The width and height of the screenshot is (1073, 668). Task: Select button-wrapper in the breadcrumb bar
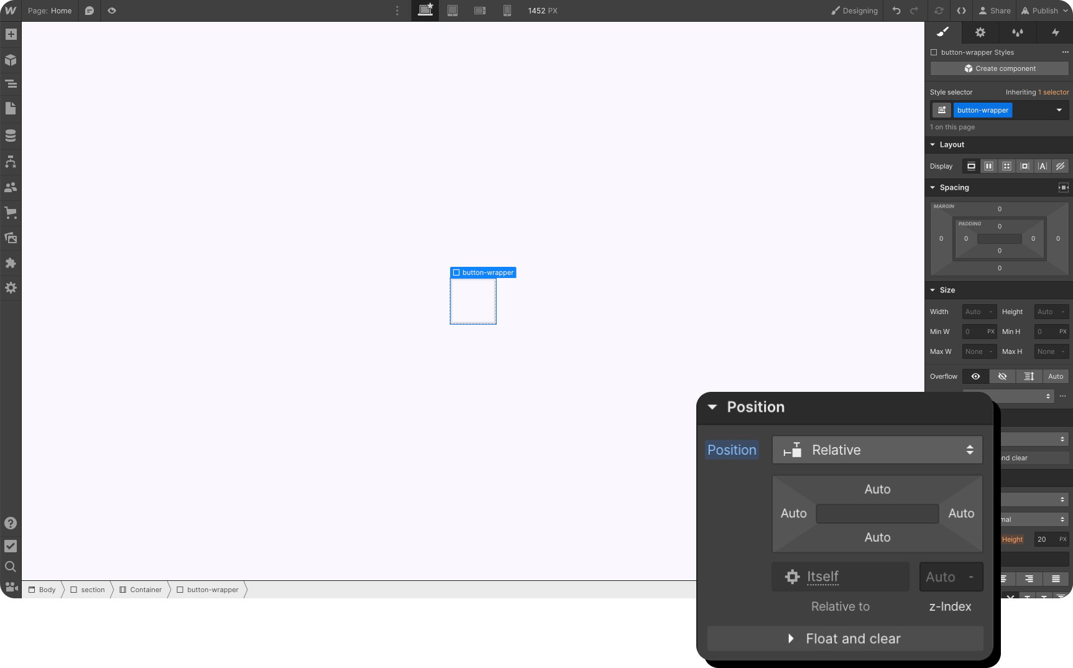213,590
